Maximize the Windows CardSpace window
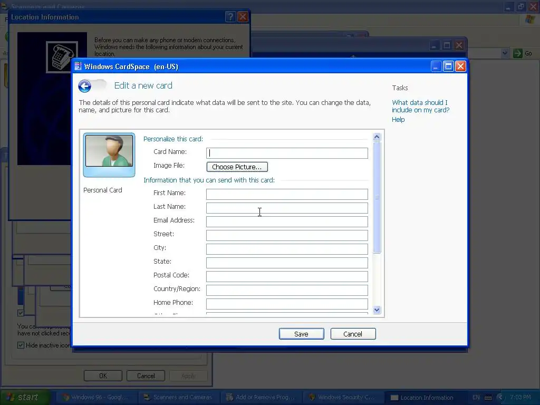Screen dimensions: 540x405 448,66
